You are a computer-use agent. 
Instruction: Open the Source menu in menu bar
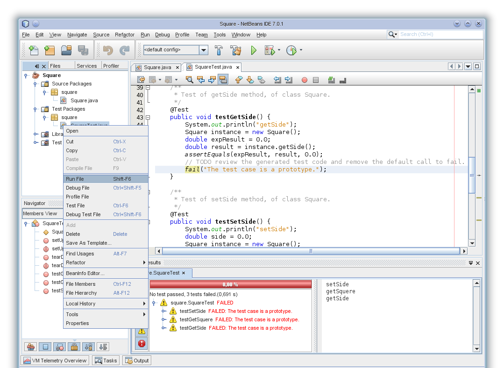coord(101,35)
